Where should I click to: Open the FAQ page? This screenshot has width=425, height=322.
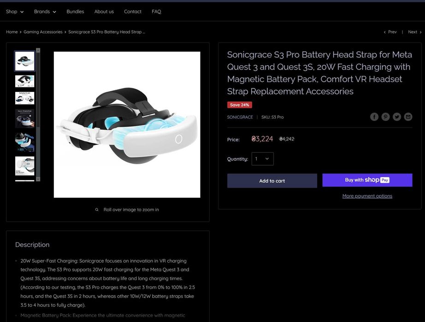156,11
